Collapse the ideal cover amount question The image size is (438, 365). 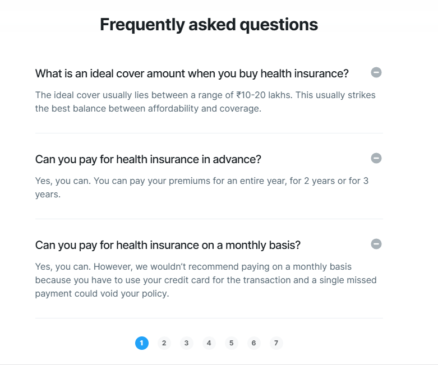pos(376,73)
